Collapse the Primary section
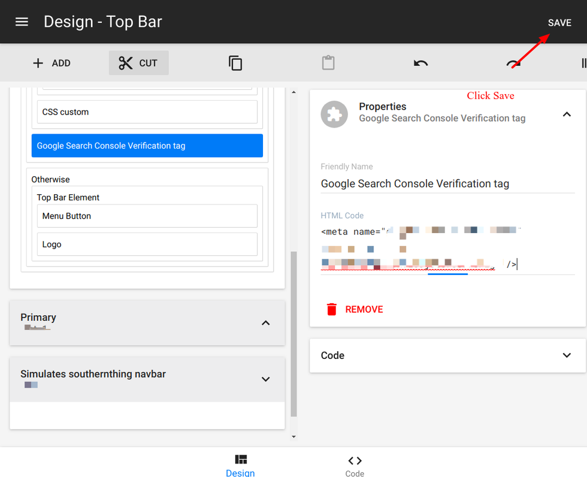Image resolution: width=587 pixels, height=477 pixels. coord(266,323)
